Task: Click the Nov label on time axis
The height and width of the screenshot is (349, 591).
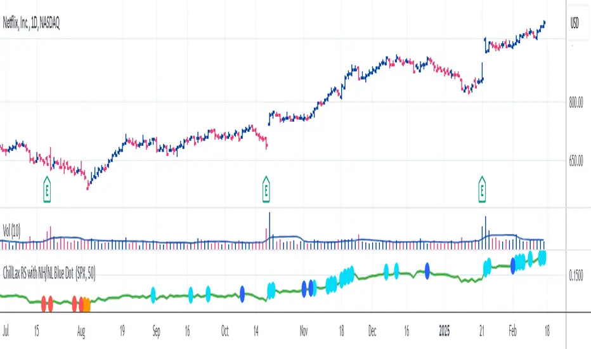Action: tap(303, 331)
